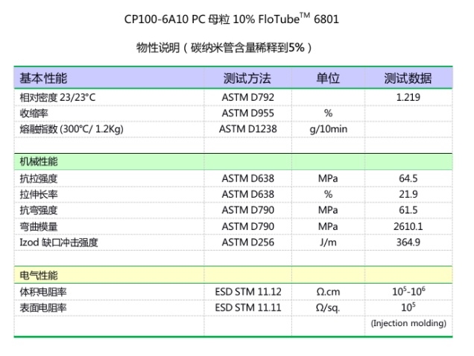This screenshot has height=356, width=474.
Task: Select the density value 1.219
Action: [x=408, y=98]
